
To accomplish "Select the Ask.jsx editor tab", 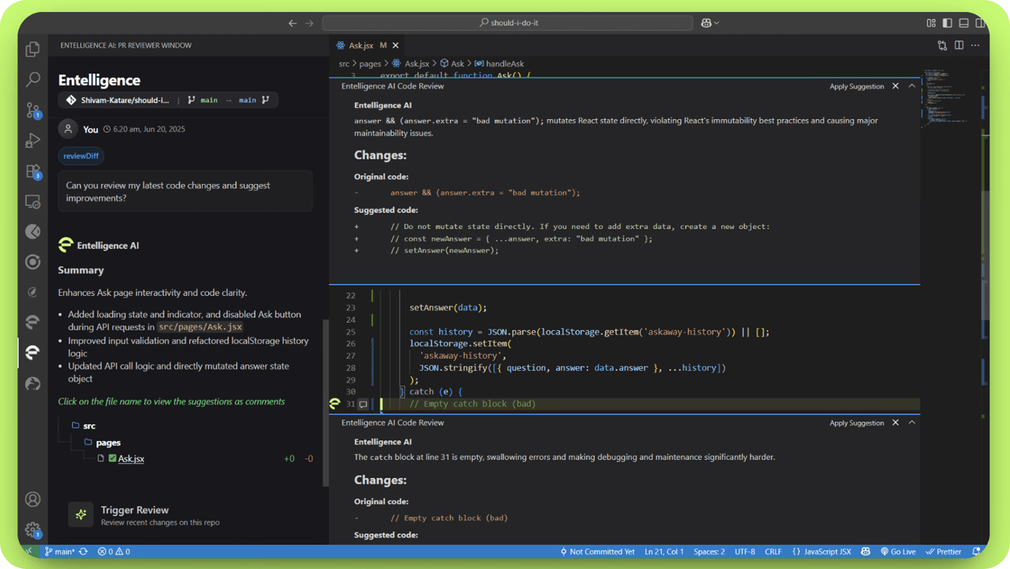I will pos(361,46).
